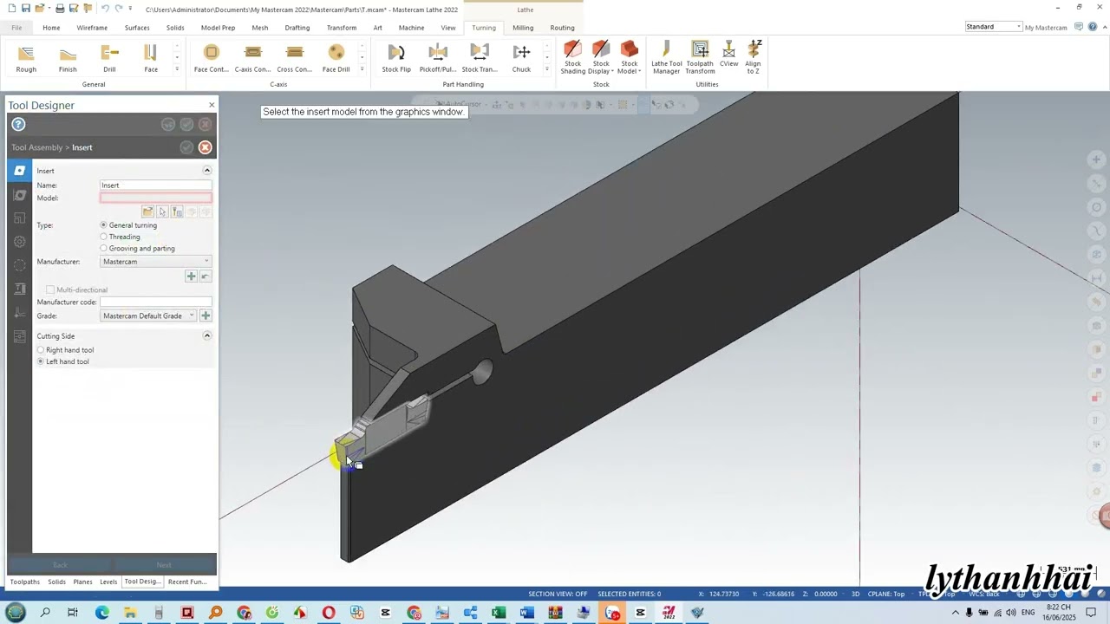The height and width of the screenshot is (624, 1110).
Task: Choose the lathe Drill toolpath
Action: (x=109, y=59)
